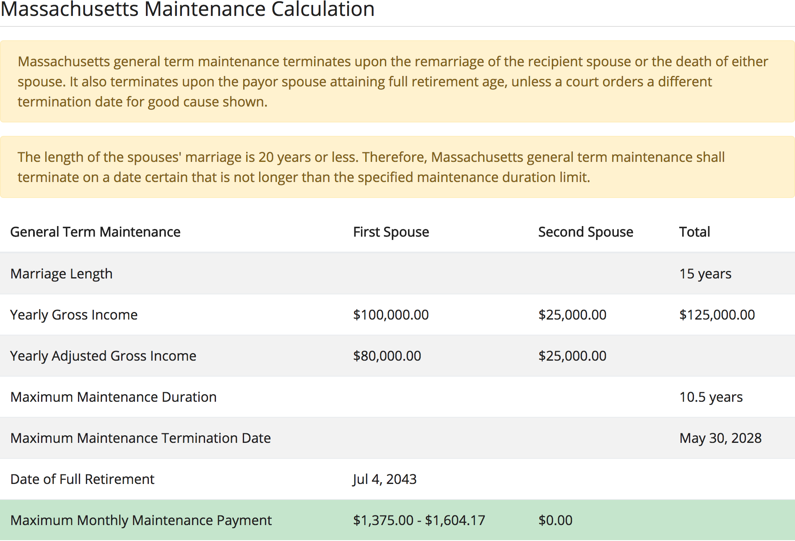This screenshot has width=795, height=541.
Task: Click the $125,000.00 total income value
Action: pyautogui.click(x=717, y=315)
